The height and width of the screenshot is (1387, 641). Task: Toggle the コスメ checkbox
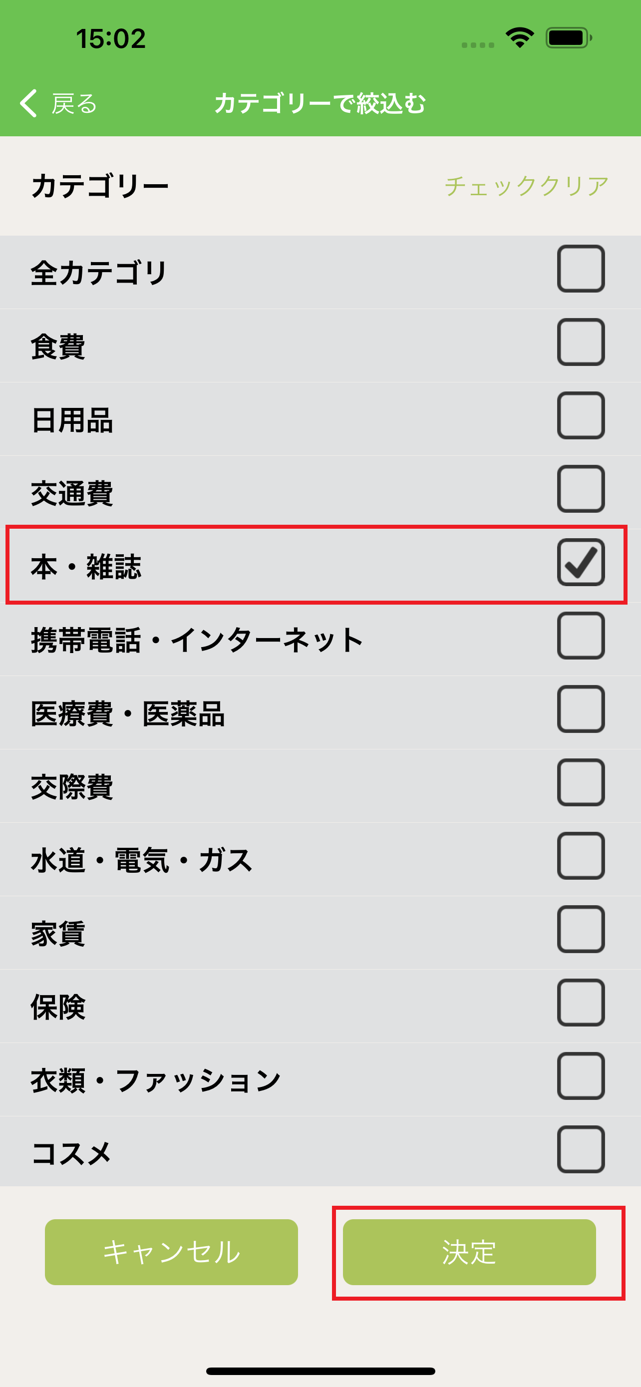[x=580, y=1149]
